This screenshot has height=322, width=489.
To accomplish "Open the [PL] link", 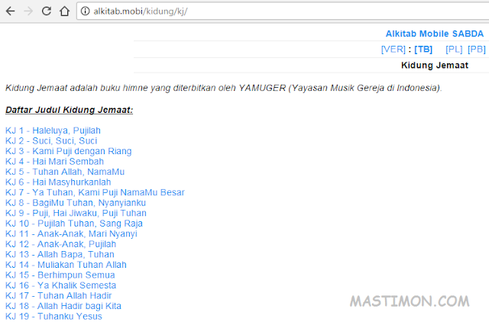I will [454, 49].
